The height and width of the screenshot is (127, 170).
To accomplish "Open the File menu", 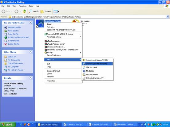I will (3, 6).
